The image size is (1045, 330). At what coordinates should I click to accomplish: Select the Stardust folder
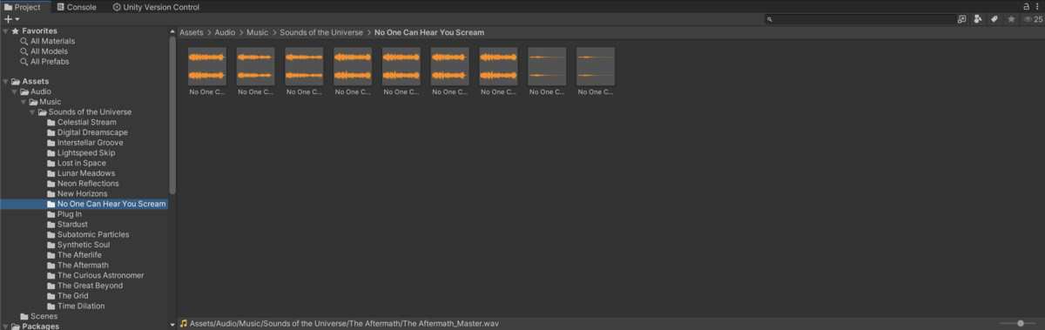pyautogui.click(x=66, y=225)
